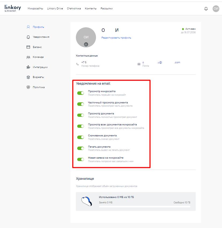Open Интеграции section in sidebar
Screen dimensions: 222x228
(40, 67)
